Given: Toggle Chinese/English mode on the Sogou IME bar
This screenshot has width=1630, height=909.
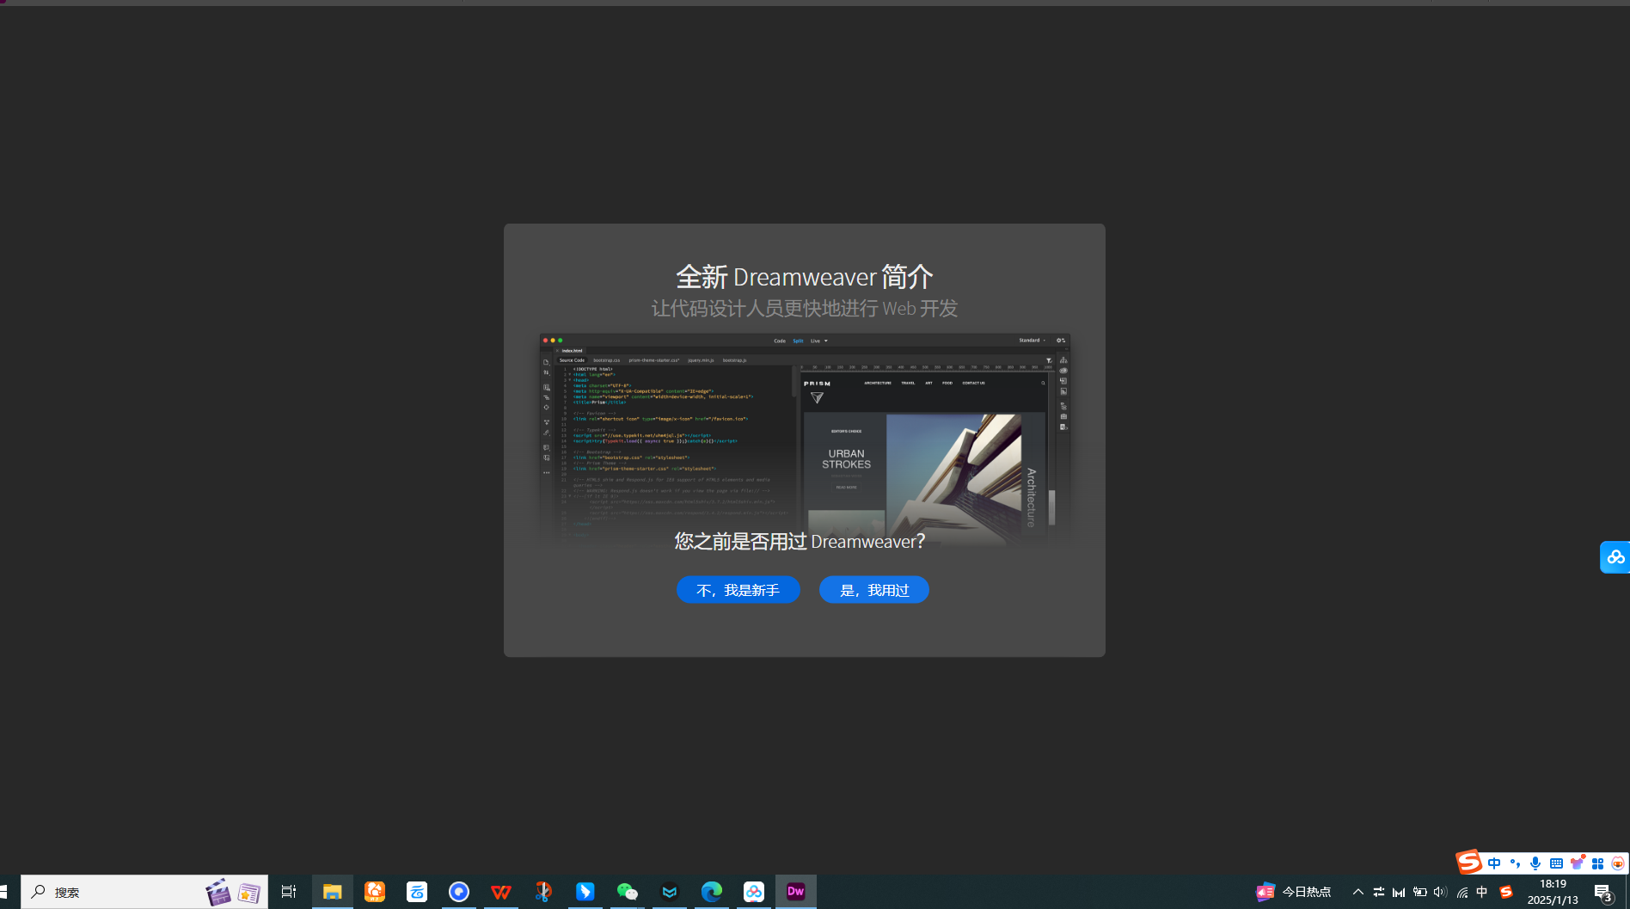Looking at the screenshot, I should point(1494,863).
